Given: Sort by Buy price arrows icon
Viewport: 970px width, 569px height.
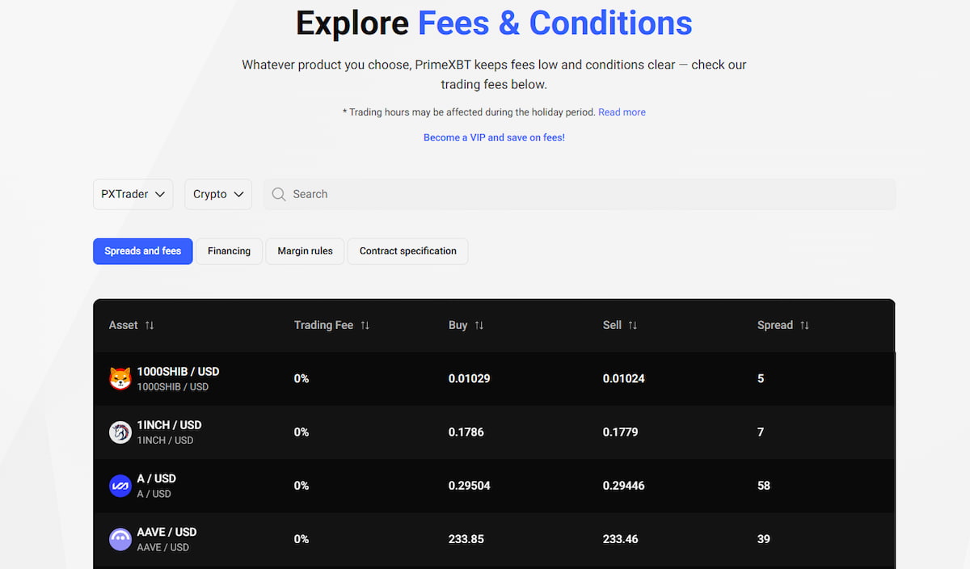Looking at the screenshot, I should pos(479,325).
